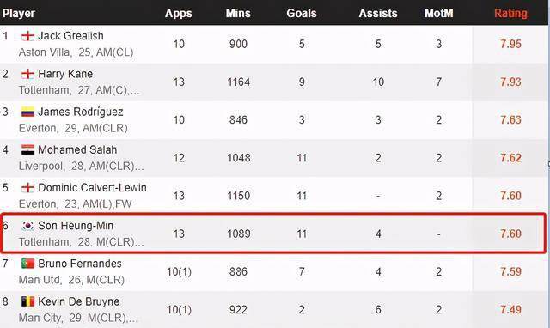Sort by Assists column header
This screenshot has width=550, height=328.
(378, 14)
